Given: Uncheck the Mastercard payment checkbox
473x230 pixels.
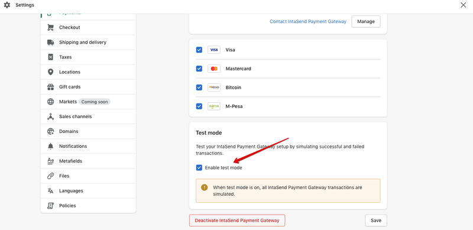Looking at the screenshot, I should click(199, 69).
